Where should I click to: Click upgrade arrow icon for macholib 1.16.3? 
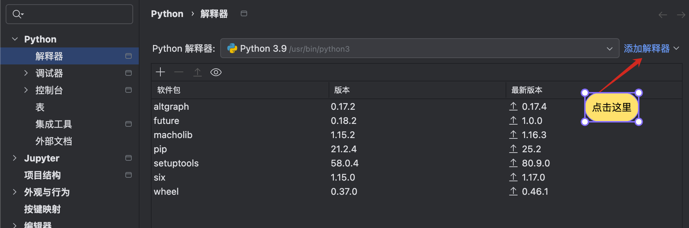tap(513, 135)
